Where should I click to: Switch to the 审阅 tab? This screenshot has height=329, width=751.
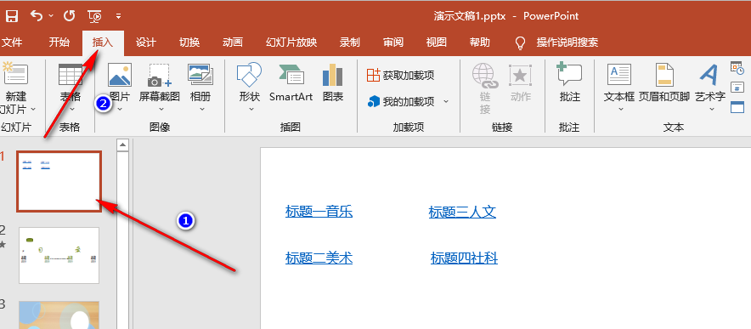393,43
